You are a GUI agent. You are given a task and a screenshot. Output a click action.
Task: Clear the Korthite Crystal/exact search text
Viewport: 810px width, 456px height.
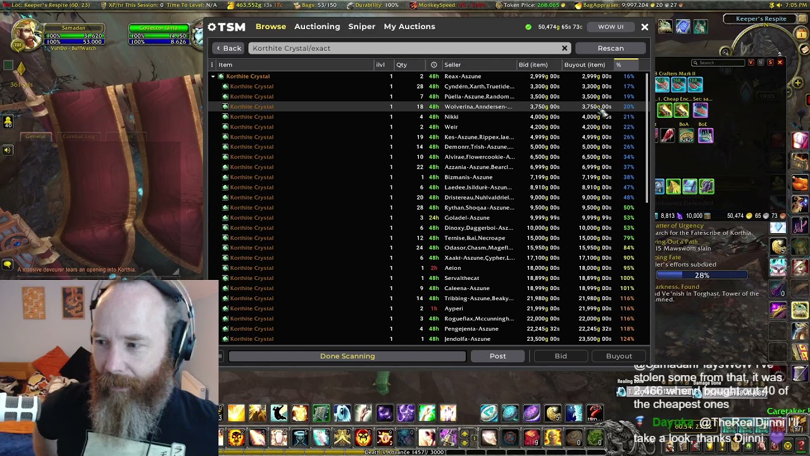(564, 48)
